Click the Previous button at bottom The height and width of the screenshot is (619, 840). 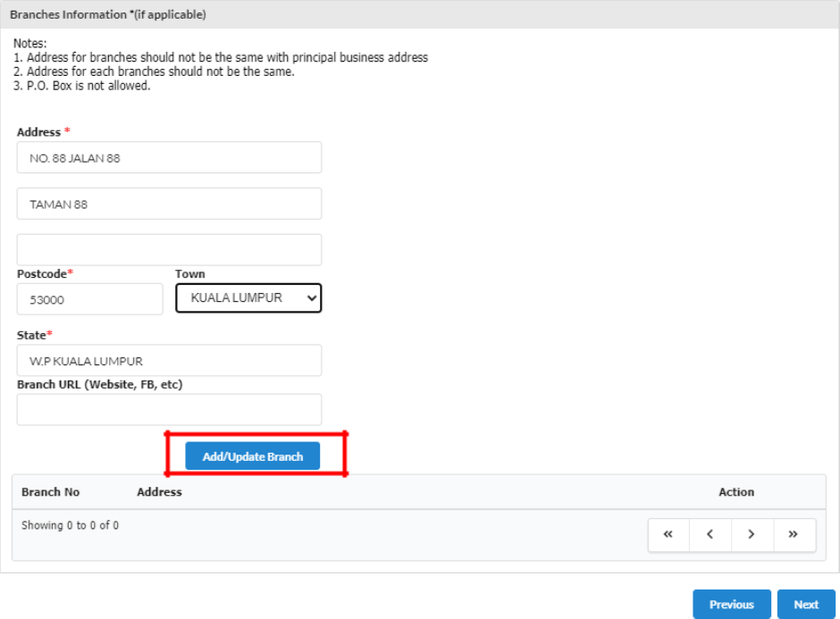coord(731,605)
